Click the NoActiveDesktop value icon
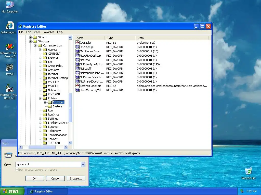This screenshot has width=261, height=195. pos(77,56)
